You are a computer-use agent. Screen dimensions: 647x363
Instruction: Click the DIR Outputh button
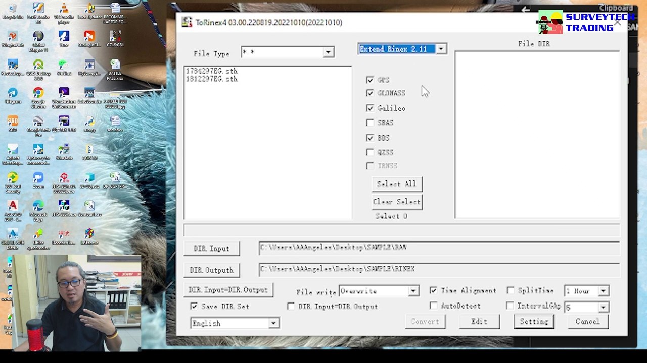click(211, 270)
